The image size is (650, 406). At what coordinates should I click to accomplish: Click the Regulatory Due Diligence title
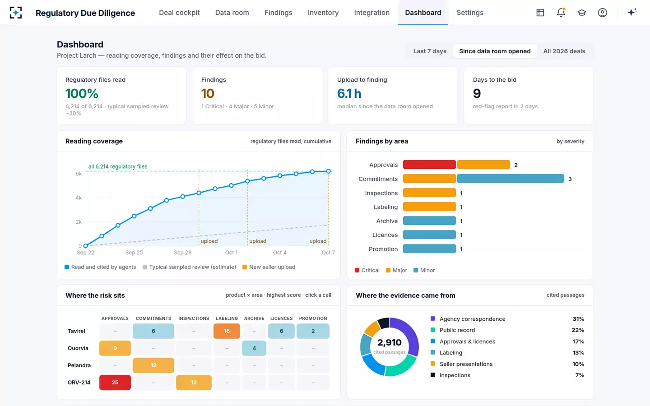(85, 13)
